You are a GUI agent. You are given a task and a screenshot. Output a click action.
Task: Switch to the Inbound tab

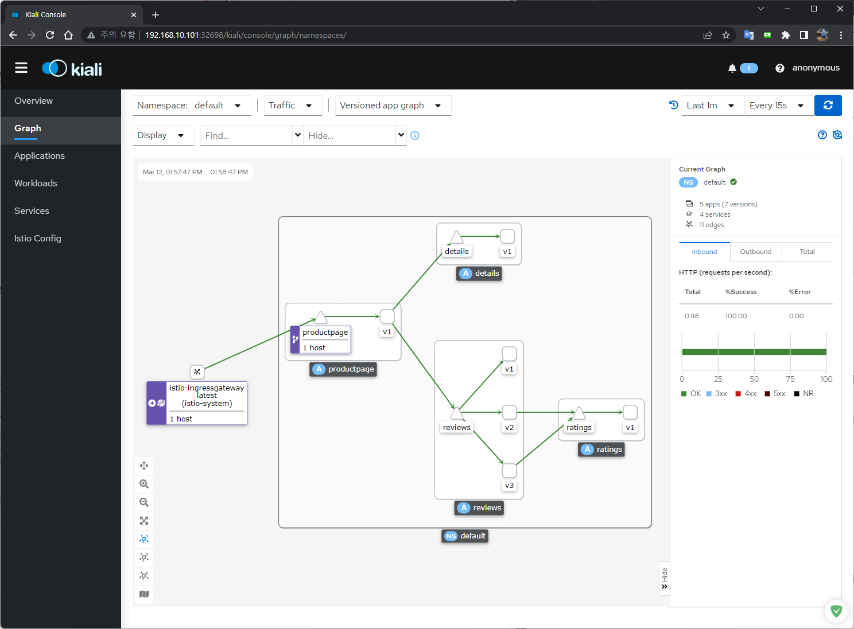tap(704, 252)
